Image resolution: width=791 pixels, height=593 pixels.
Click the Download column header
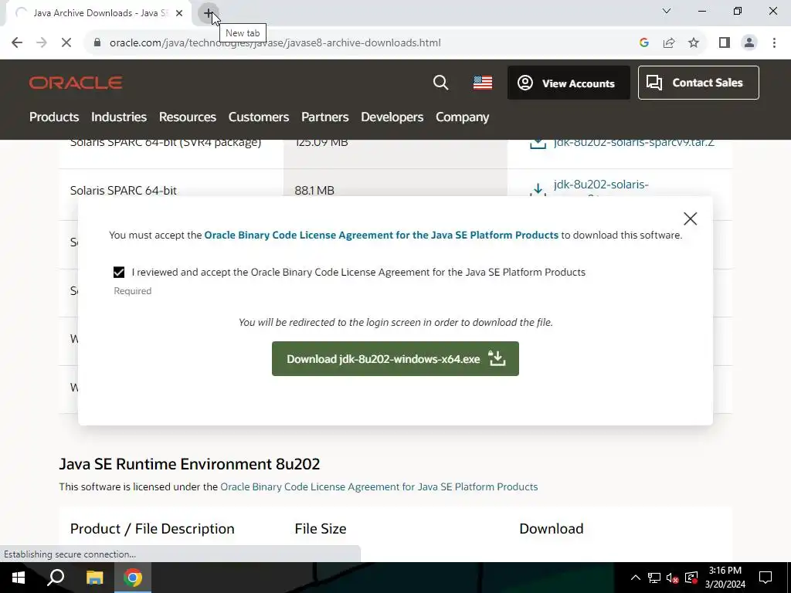[x=552, y=528]
